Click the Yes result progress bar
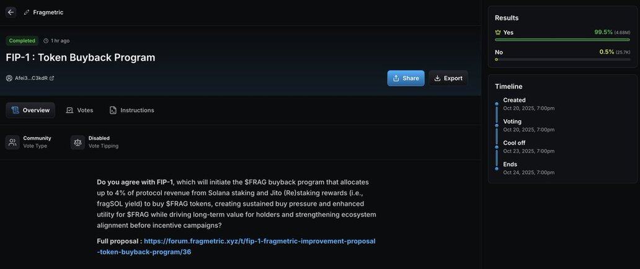Screen dimensions: 640x269 562,40
